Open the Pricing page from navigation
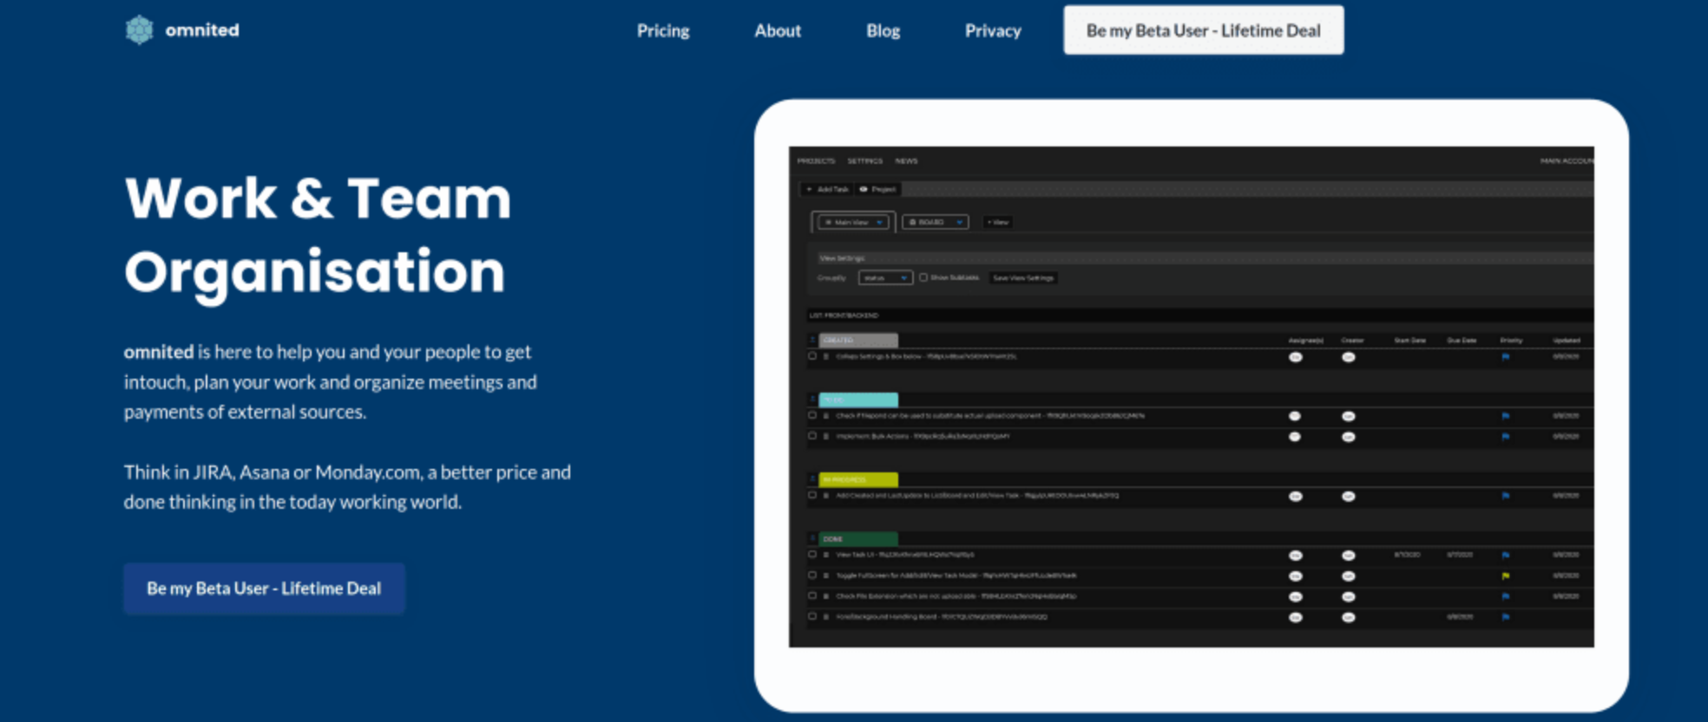This screenshot has width=1708, height=722. click(663, 31)
